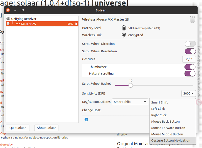Click the Sensitivity (DPI) label

[x=93, y=94]
